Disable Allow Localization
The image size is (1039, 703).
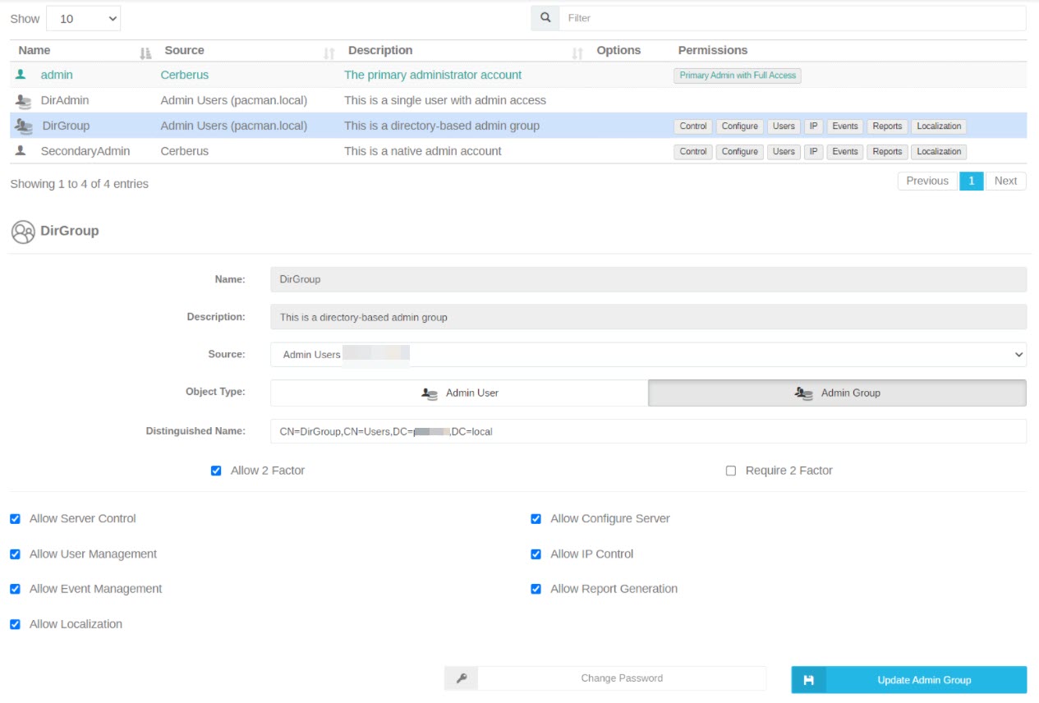[x=14, y=623]
